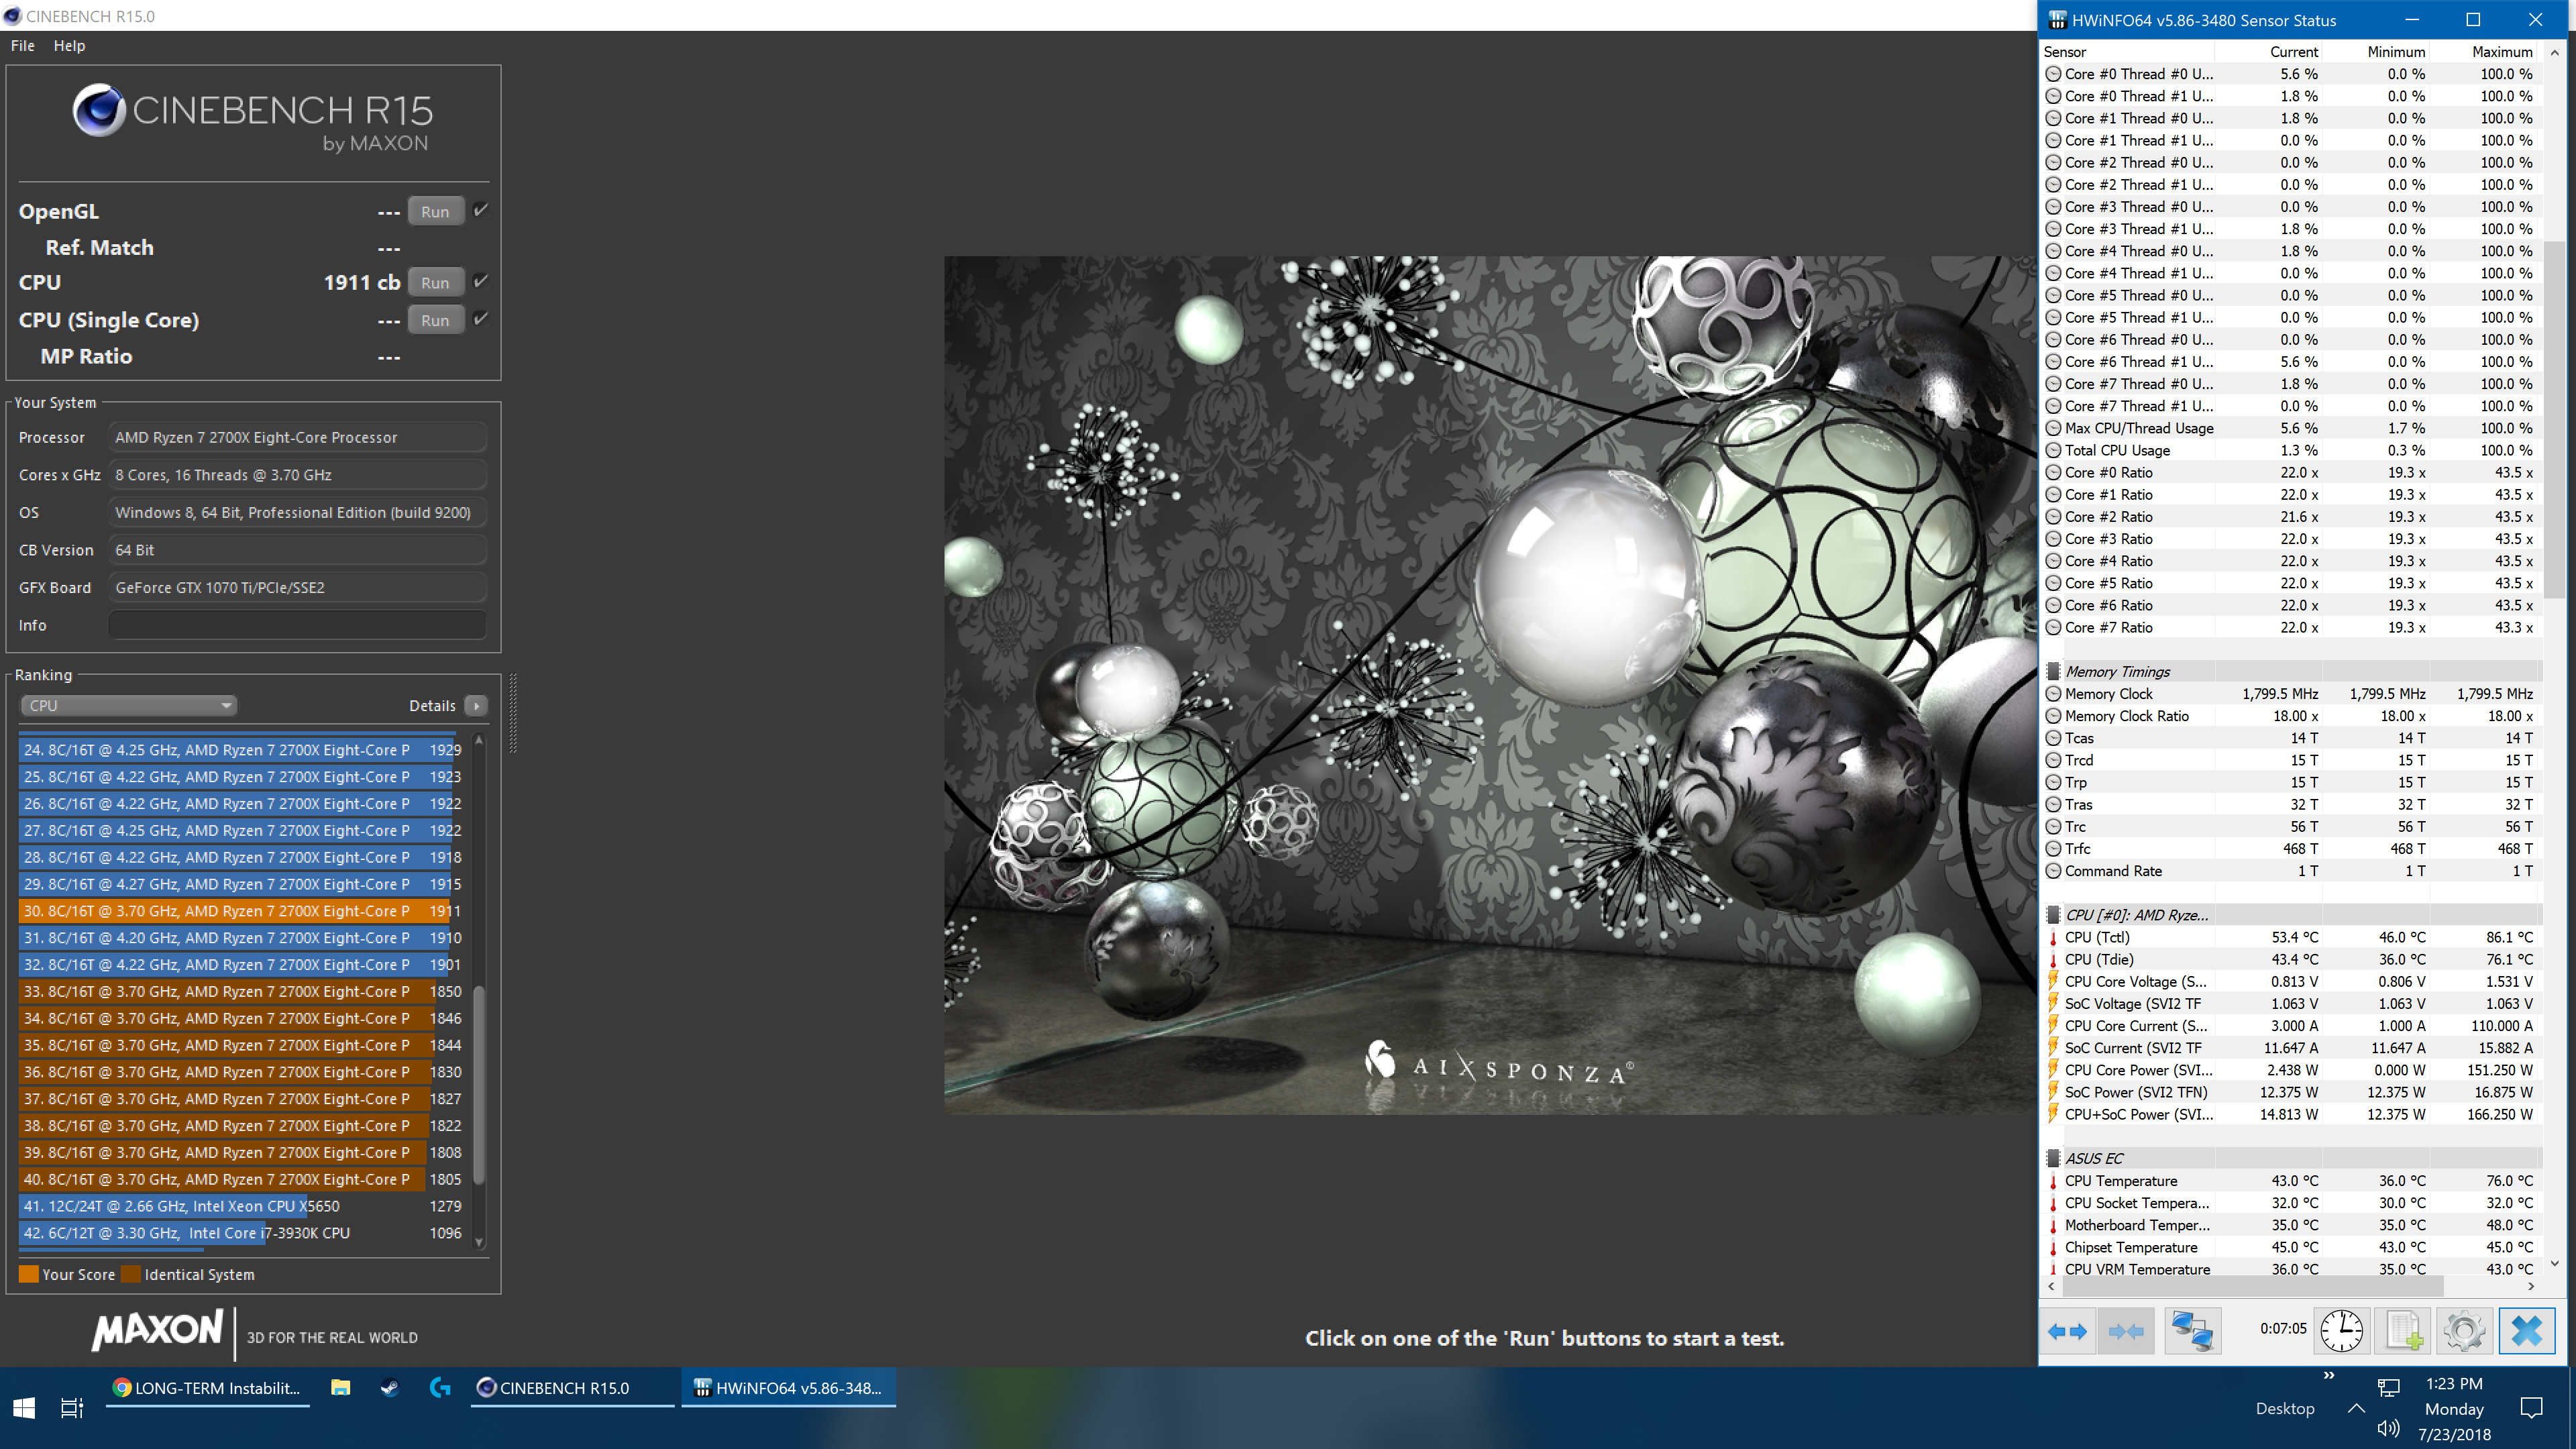Click thermometer icon beside CPU (Tctl)

pyautogui.click(x=2054, y=937)
